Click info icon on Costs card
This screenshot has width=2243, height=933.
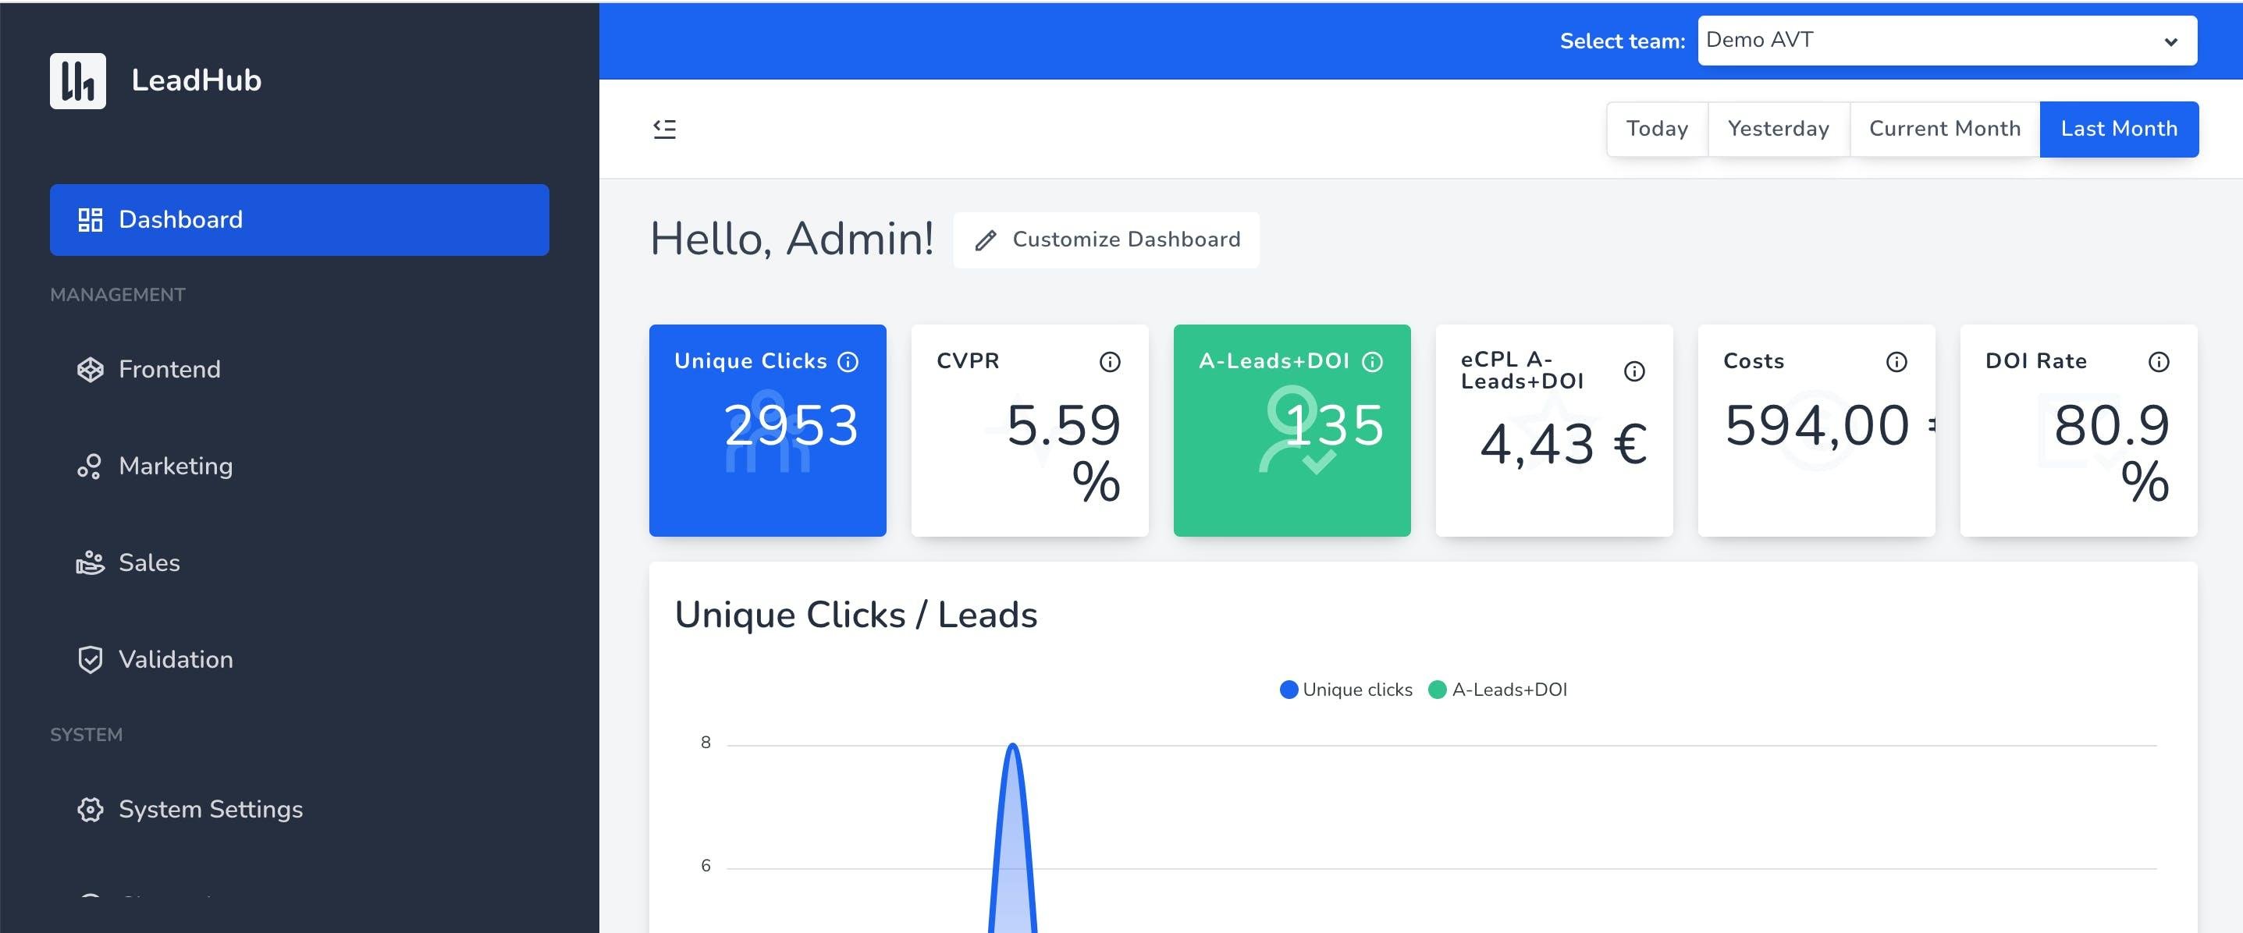[1896, 362]
